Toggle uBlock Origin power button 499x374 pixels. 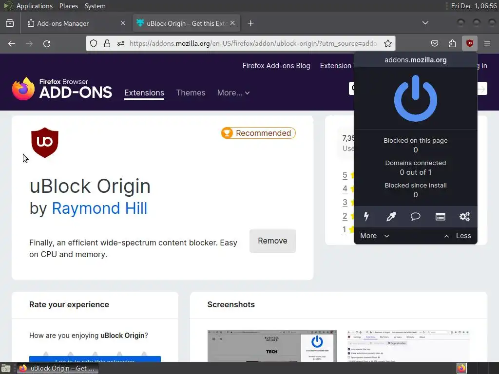coord(415,98)
